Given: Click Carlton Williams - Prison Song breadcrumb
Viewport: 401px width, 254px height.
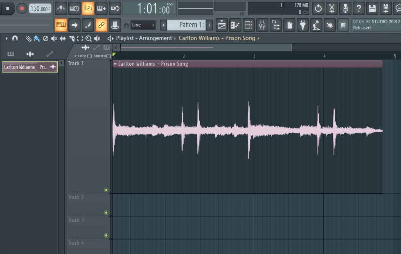Looking at the screenshot, I should click(217, 38).
